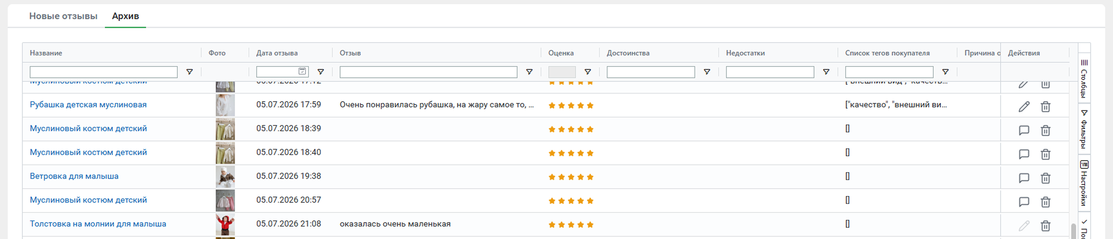Click the Действия column header
The height and width of the screenshot is (239, 1113).
coord(1024,53)
